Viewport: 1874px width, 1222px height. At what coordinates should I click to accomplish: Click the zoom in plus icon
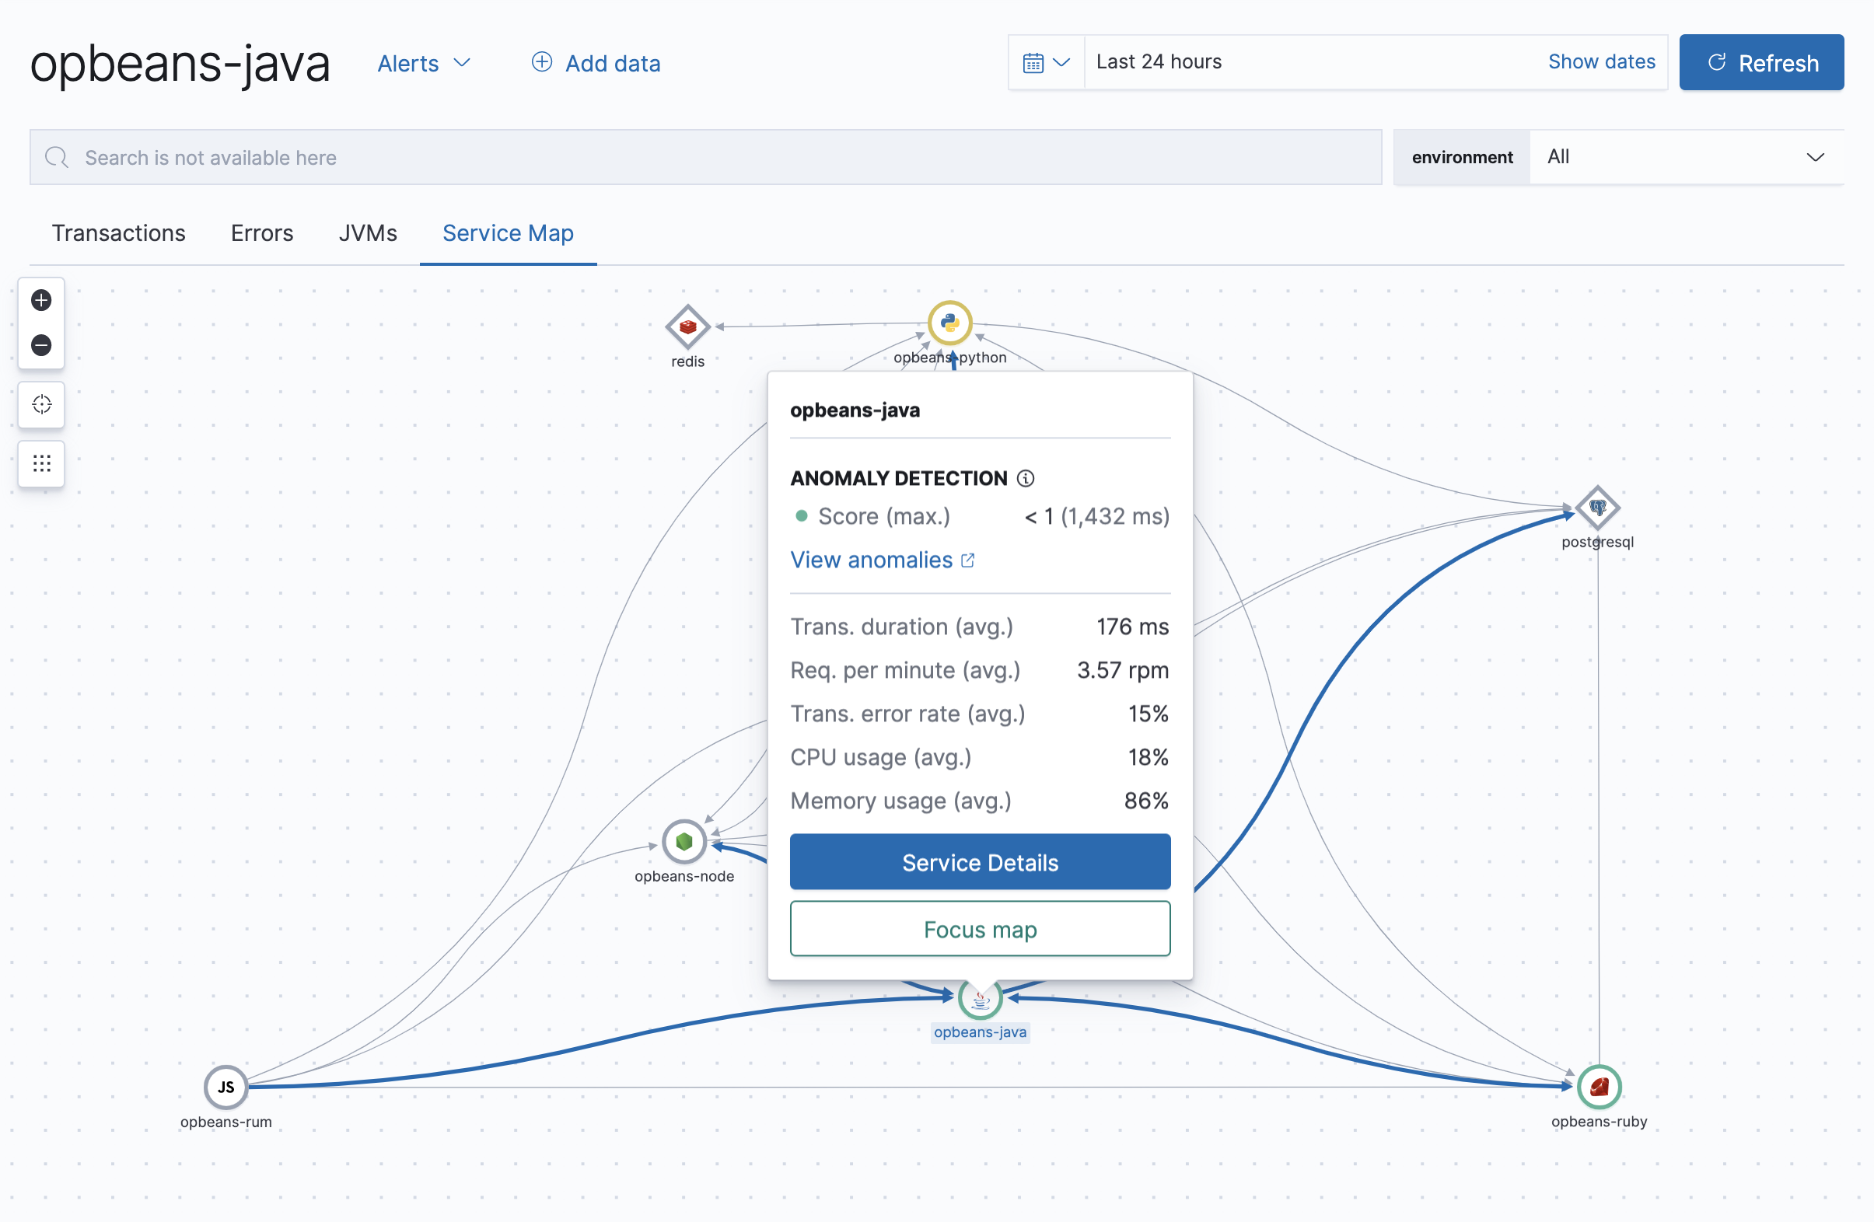(x=42, y=300)
